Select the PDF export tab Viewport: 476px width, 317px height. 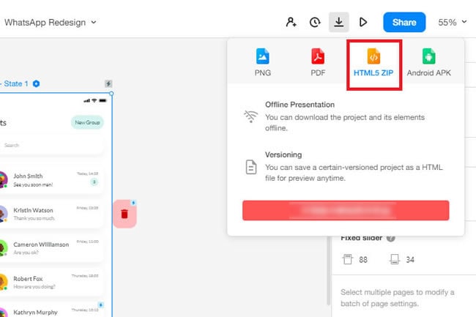pyautogui.click(x=318, y=62)
